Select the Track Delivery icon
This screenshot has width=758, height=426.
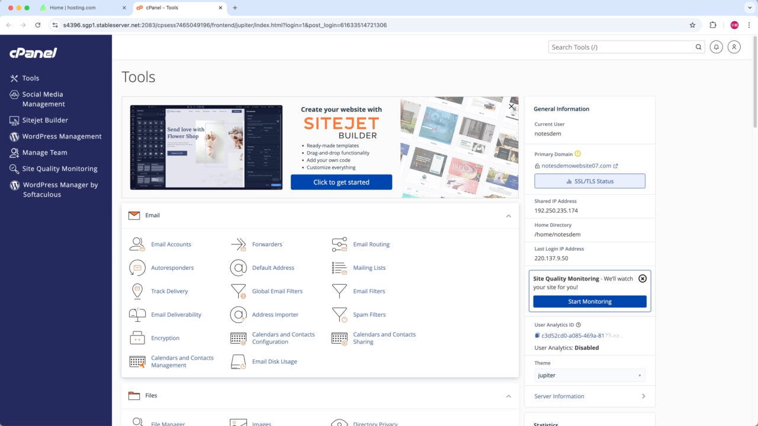[x=137, y=291]
